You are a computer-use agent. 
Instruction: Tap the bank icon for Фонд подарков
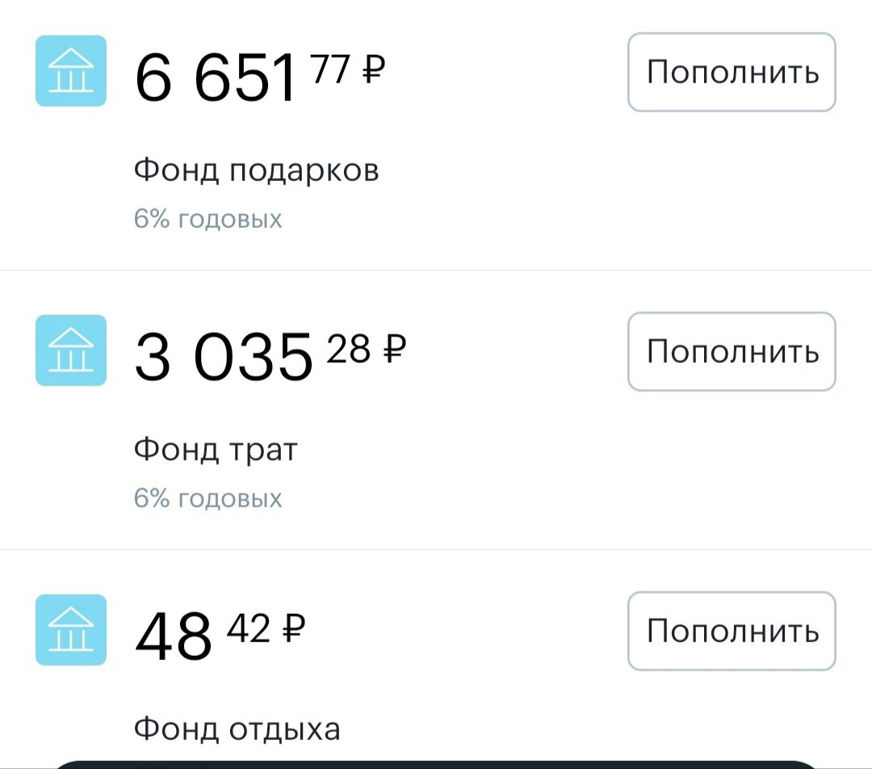tap(71, 70)
